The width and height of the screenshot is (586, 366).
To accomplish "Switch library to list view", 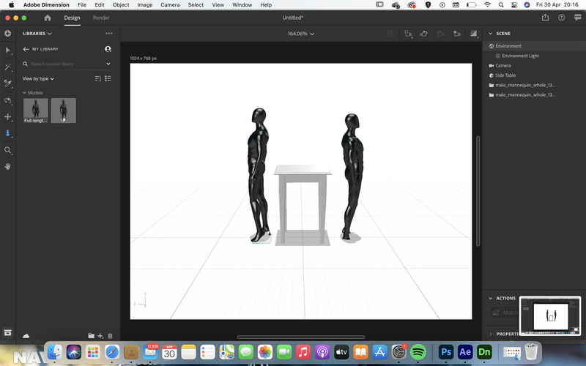I will coord(108,78).
